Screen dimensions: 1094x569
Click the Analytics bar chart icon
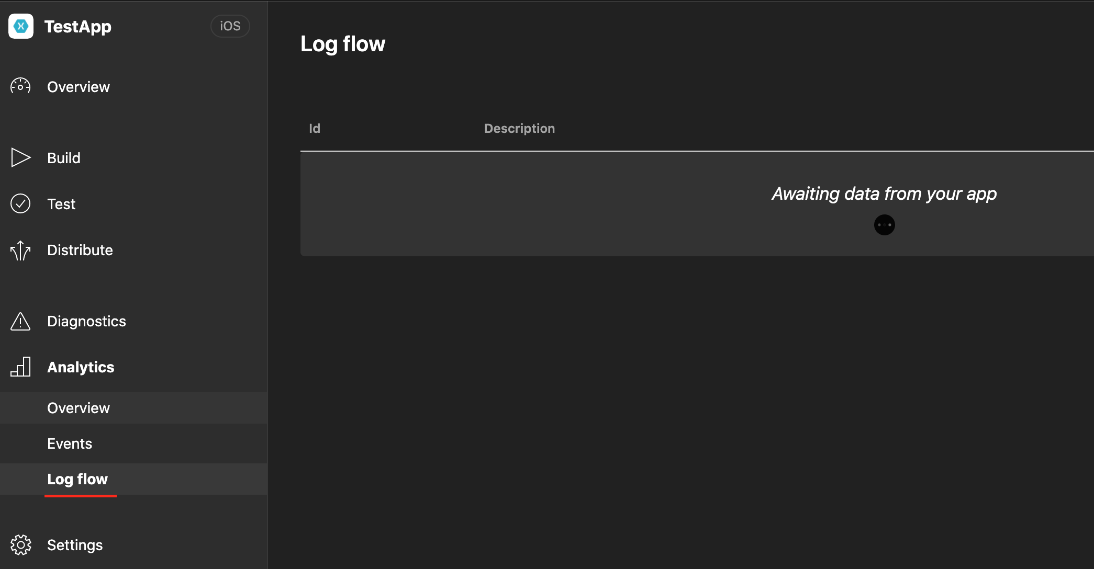20,367
